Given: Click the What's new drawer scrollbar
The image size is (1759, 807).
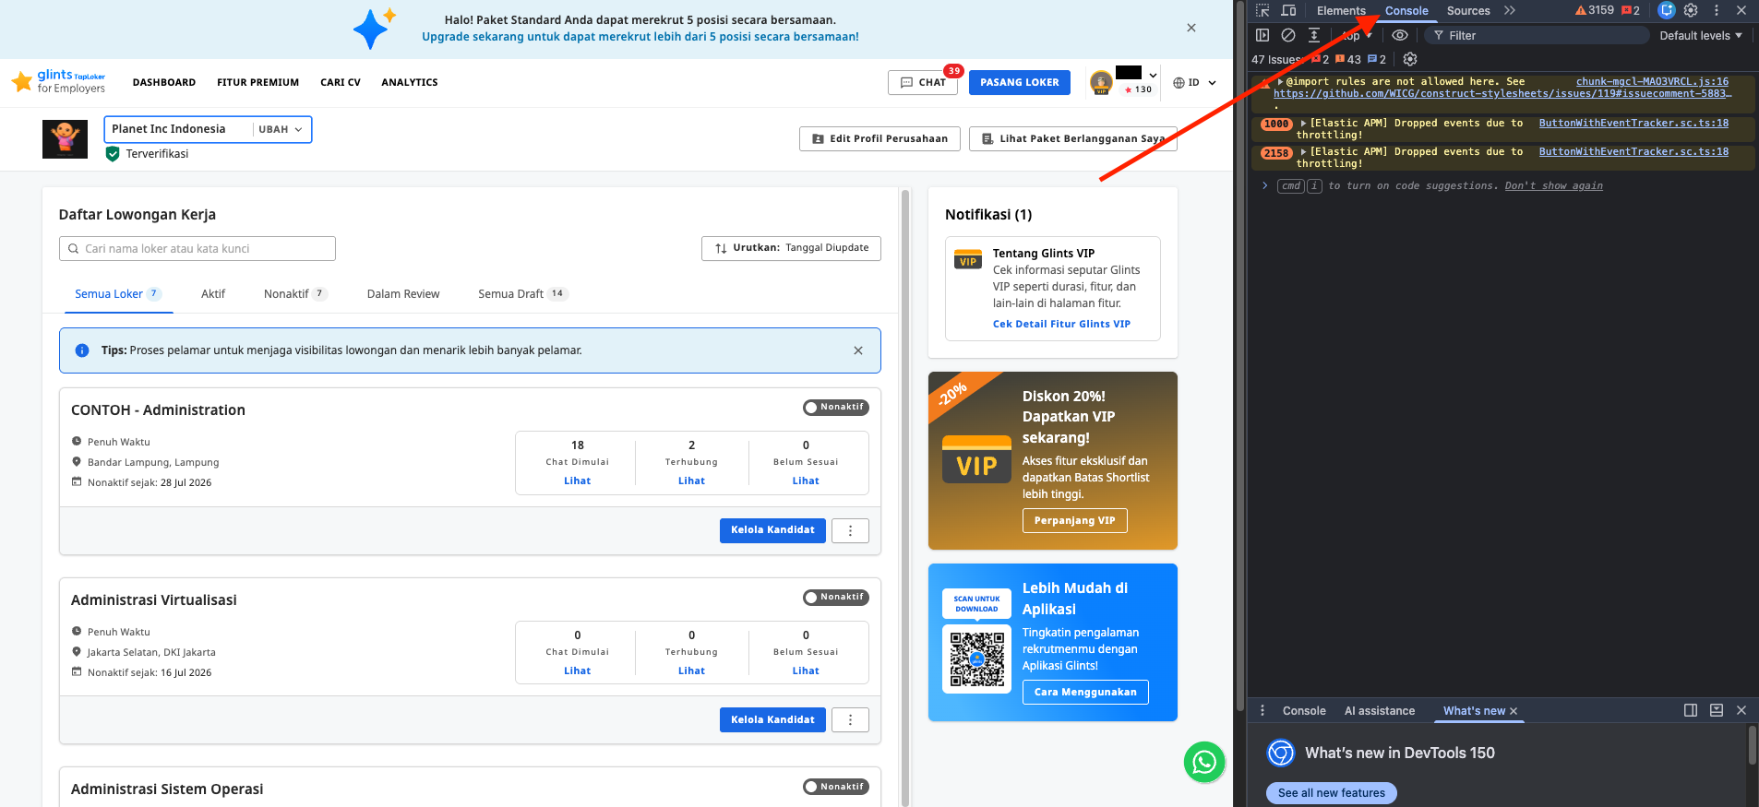Looking at the screenshot, I should (1752, 746).
